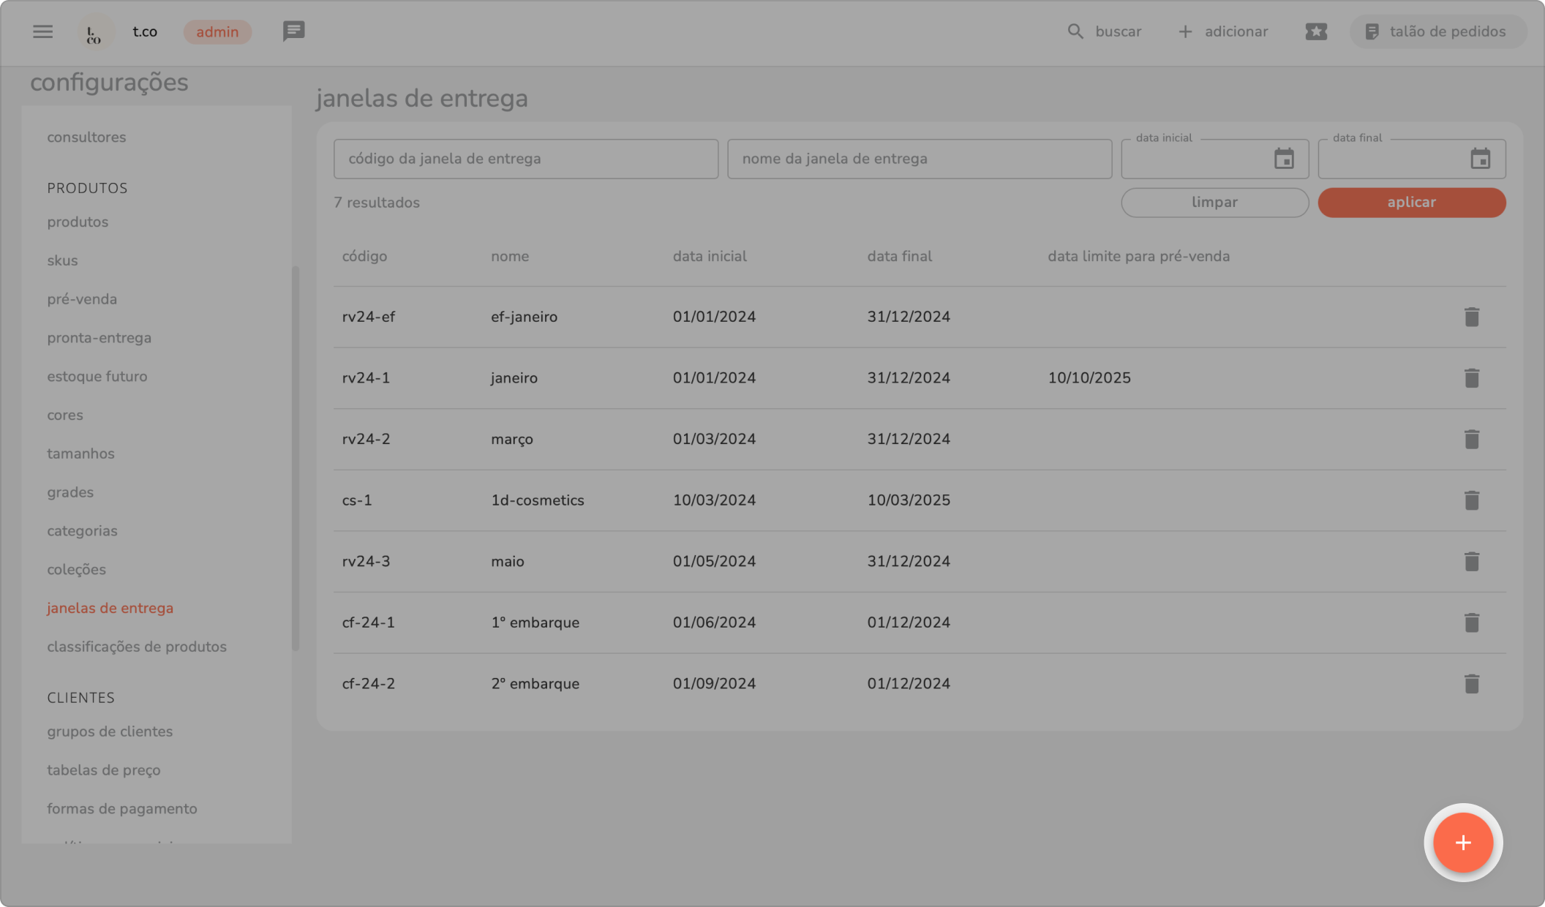Click the aplicar filter button

[1411, 203]
